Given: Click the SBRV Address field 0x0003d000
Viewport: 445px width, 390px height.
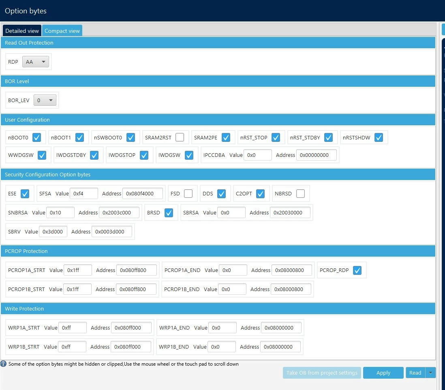Looking at the screenshot, I should tap(112, 231).
